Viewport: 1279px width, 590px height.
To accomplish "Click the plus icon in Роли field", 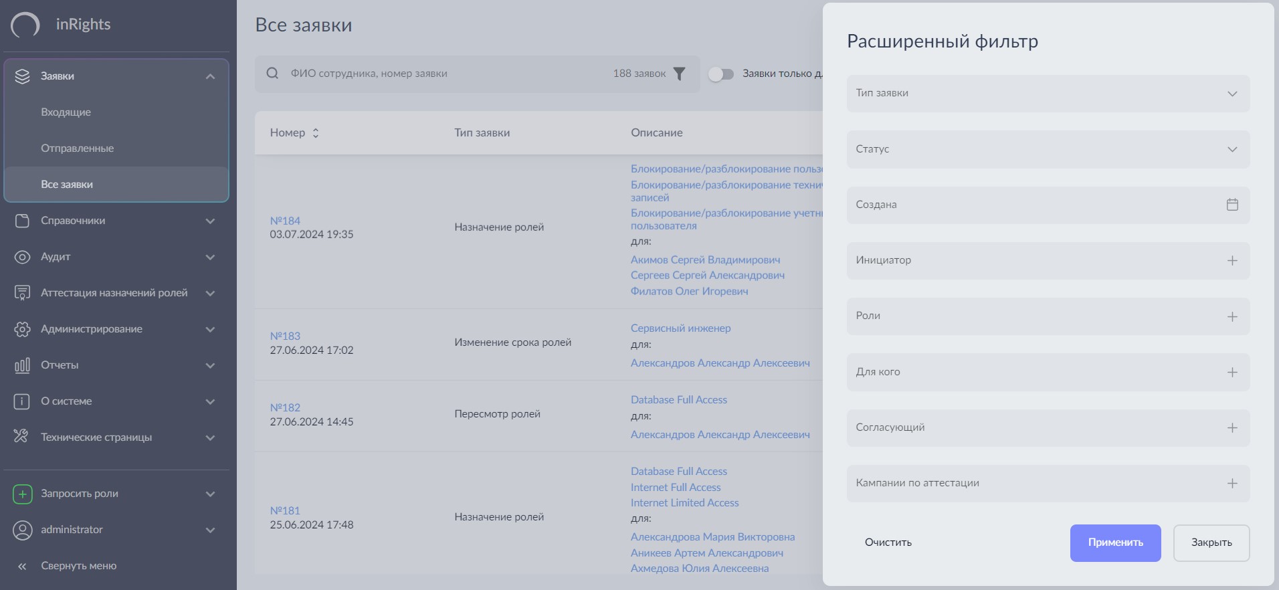I will [1232, 316].
